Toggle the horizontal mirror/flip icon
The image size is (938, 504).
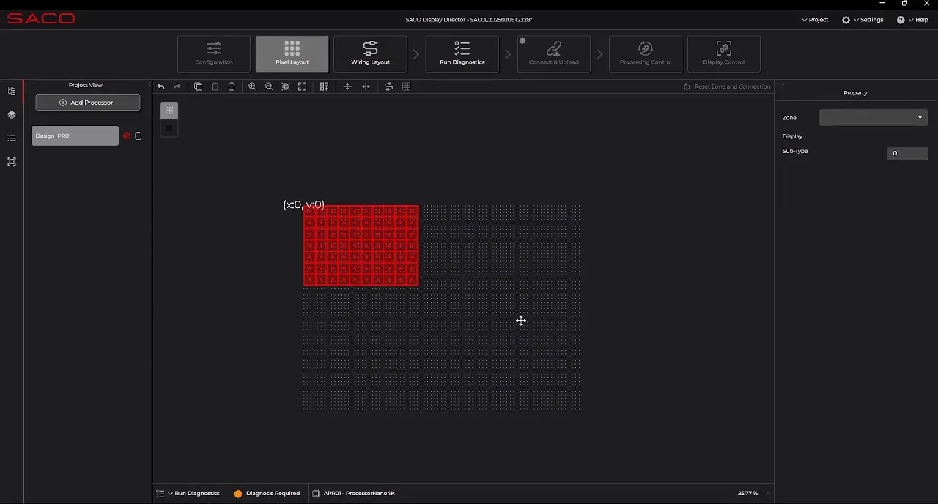click(x=366, y=86)
